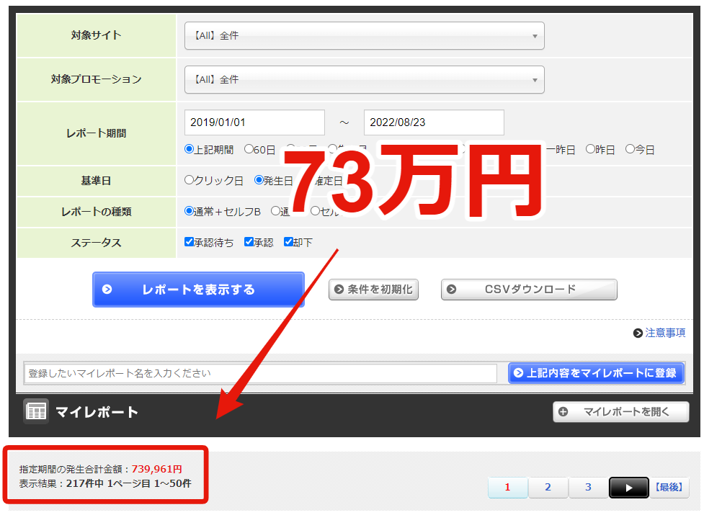Click the レポートを表示する button

coord(198,290)
